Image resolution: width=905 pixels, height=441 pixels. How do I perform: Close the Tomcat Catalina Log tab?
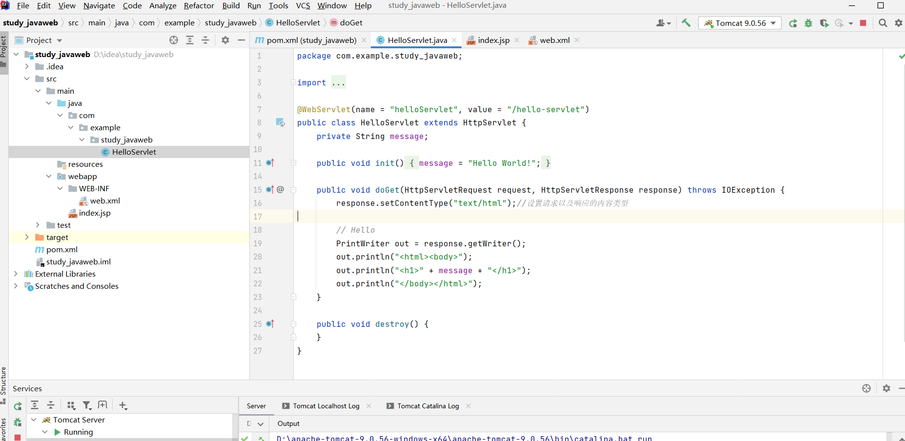468,406
